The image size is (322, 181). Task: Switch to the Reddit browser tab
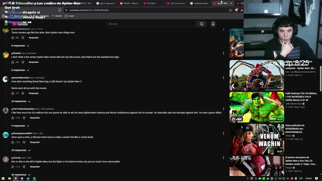[x=129, y=3]
